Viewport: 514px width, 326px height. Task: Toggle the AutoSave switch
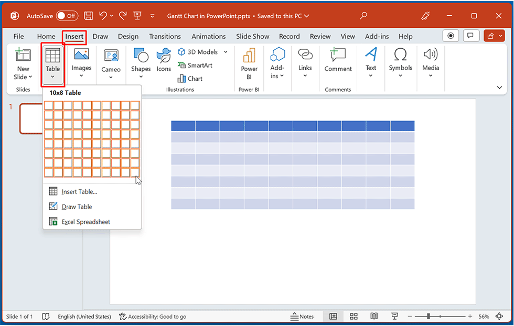point(67,16)
